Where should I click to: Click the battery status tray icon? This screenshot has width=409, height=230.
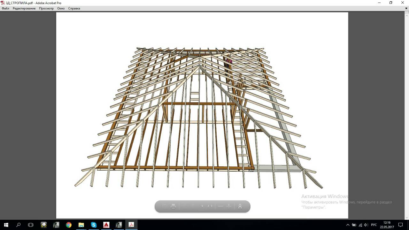click(354, 225)
